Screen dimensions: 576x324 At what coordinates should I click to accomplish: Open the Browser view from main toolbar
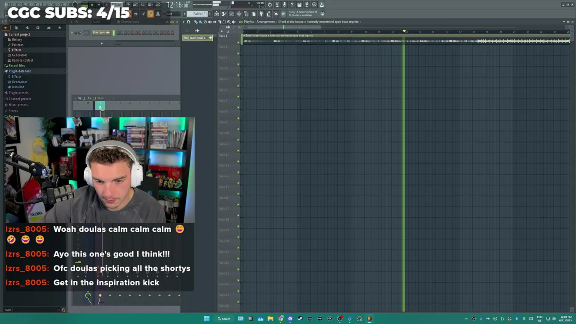(246, 14)
